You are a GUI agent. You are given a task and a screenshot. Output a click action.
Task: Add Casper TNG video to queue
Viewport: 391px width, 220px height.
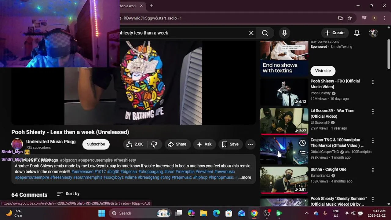pyautogui.click(x=302, y=153)
